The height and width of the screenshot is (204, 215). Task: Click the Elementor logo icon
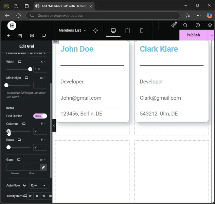point(12,26)
